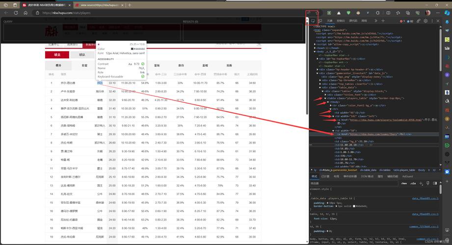Screen dimensions: 452x245
Task: Open the blue issues count indicator
Action: pyautogui.click(x=410, y=21)
